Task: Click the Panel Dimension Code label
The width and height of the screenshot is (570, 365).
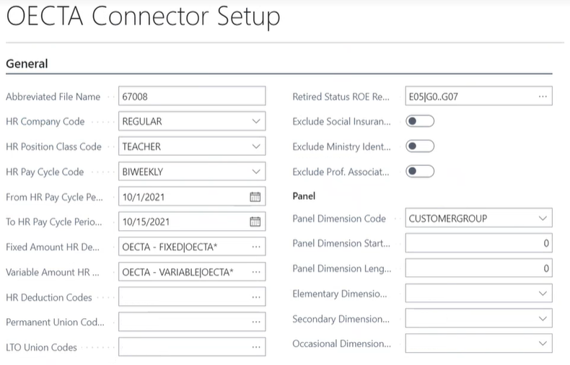Action: click(339, 219)
